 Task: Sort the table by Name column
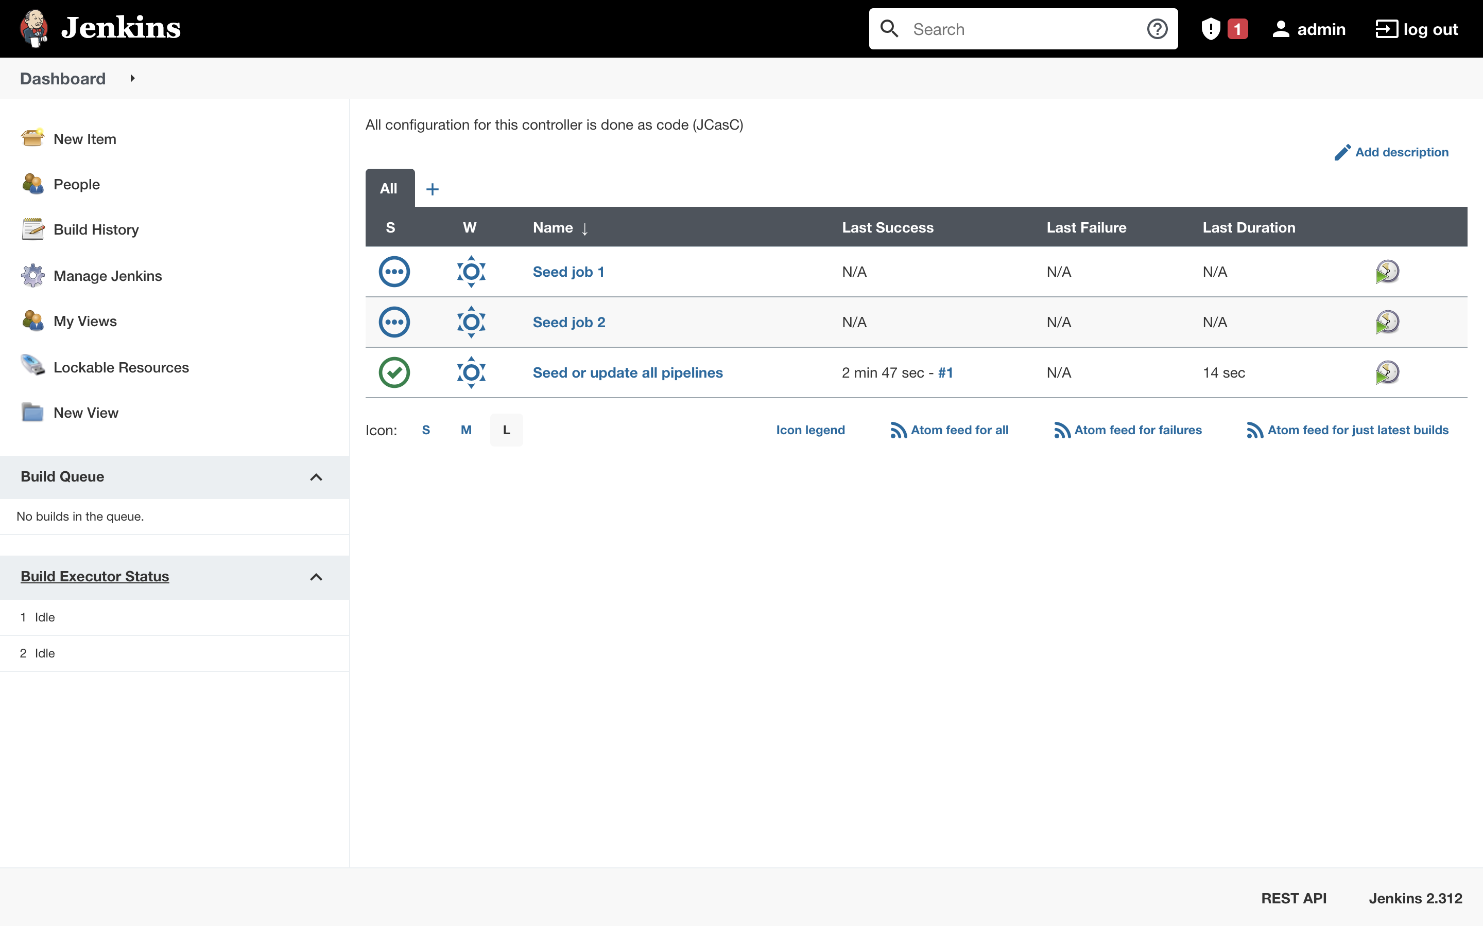point(560,228)
